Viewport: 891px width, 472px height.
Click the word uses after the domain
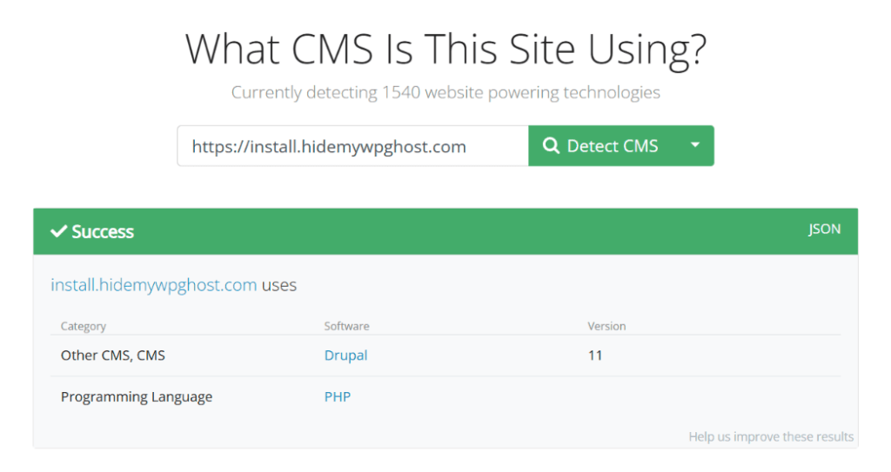pyautogui.click(x=279, y=285)
